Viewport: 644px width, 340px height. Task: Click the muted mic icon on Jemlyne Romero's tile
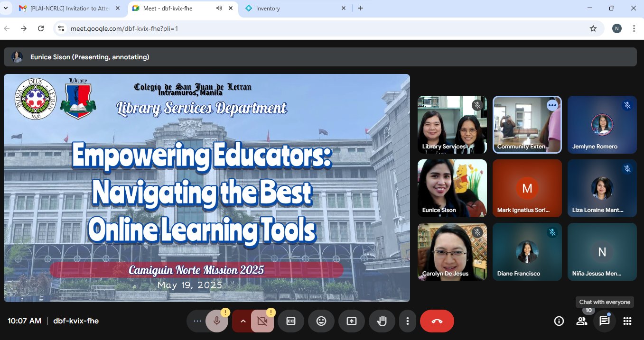(x=627, y=106)
